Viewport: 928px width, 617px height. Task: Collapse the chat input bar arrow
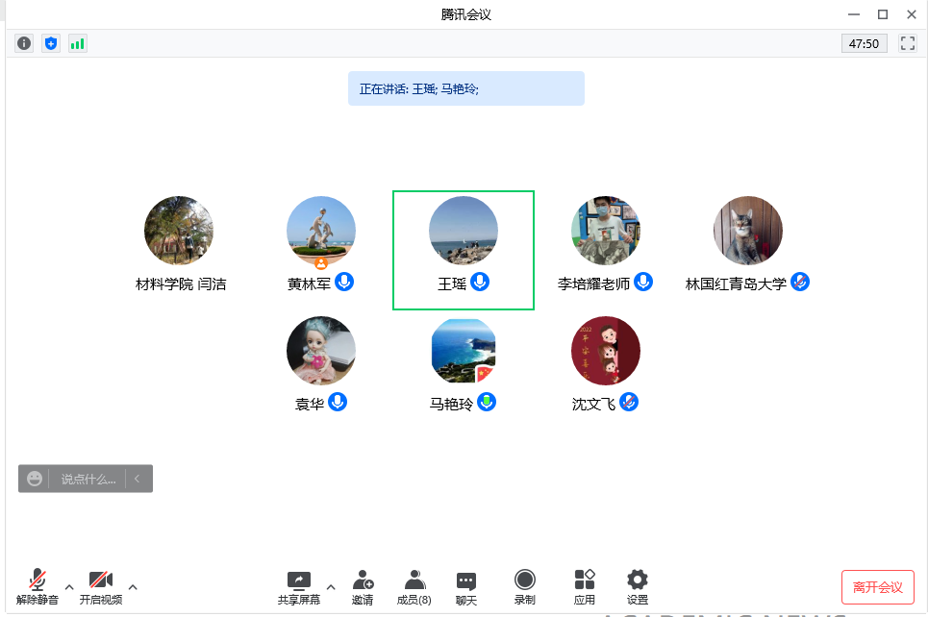pos(138,479)
